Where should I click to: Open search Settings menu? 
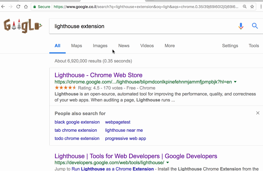(x=230, y=46)
